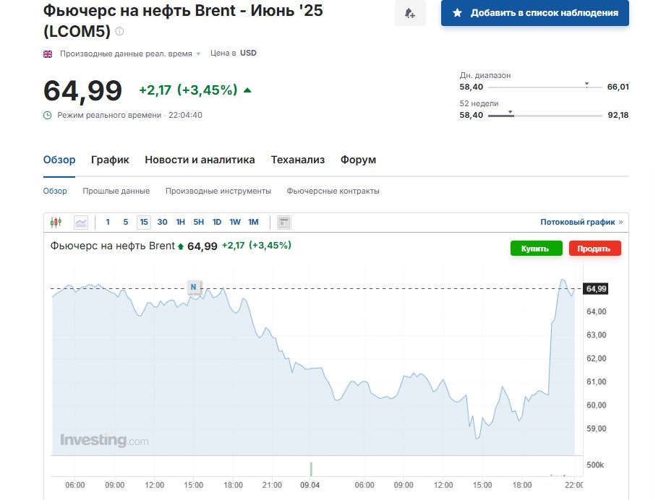Click the 92,18 52-week high value
This screenshot has width=653, height=500.
tap(618, 115)
